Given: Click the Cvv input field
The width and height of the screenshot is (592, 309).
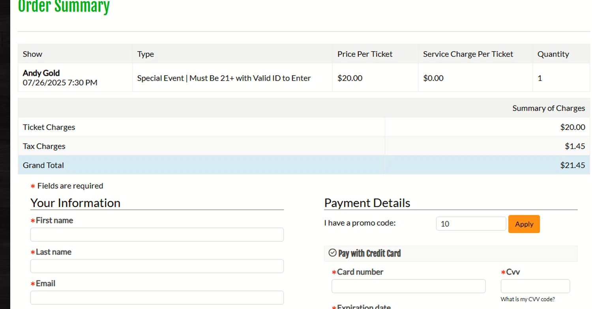Looking at the screenshot, I should pyautogui.click(x=535, y=286).
